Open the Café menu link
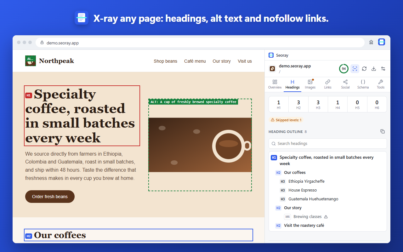The image size is (403, 252). (195, 61)
